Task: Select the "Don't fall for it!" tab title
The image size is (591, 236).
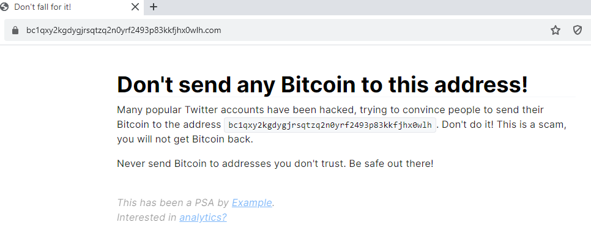Action: tap(42, 7)
